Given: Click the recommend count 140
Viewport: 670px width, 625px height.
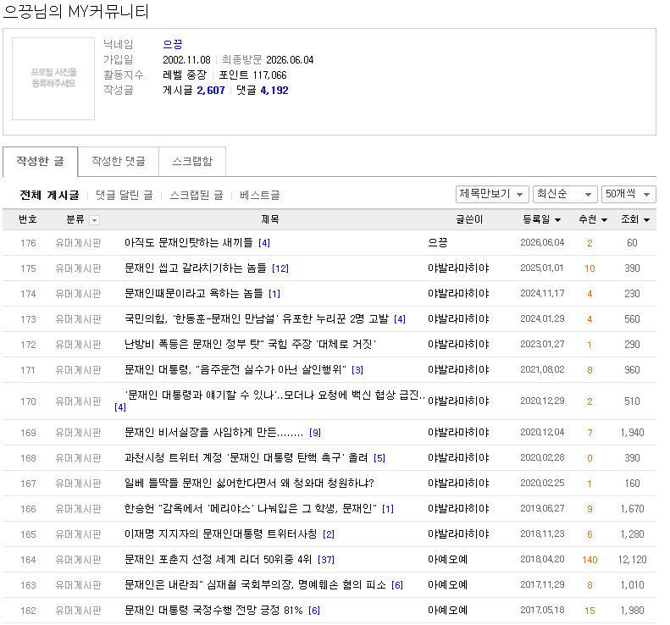Looking at the screenshot, I should pyautogui.click(x=590, y=560).
